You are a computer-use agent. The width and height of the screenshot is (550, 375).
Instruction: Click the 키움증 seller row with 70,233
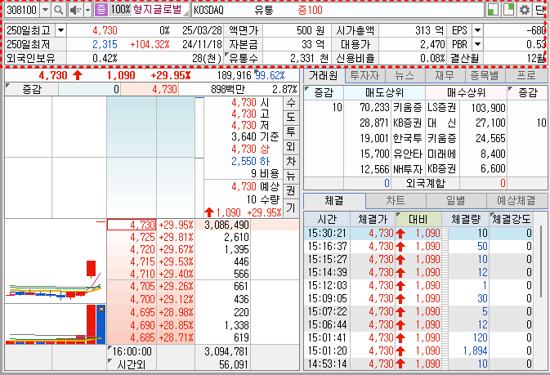click(382, 107)
